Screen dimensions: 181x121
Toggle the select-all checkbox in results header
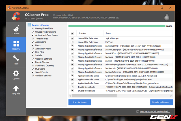[x=72, y=34]
